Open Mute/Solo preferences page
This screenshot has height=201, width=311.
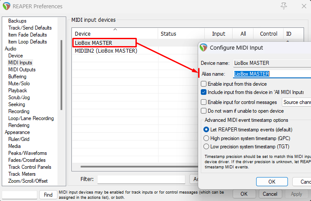pos(19,84)
